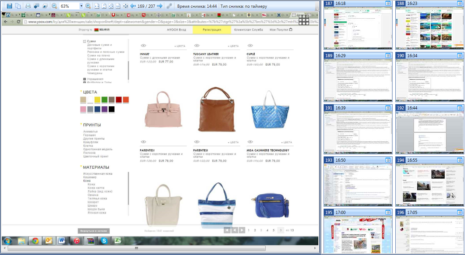The width and height of the screenshot is (465, 255).
Task: Select the 16:50 screenshot thumbnail
Action: point(358,182)
